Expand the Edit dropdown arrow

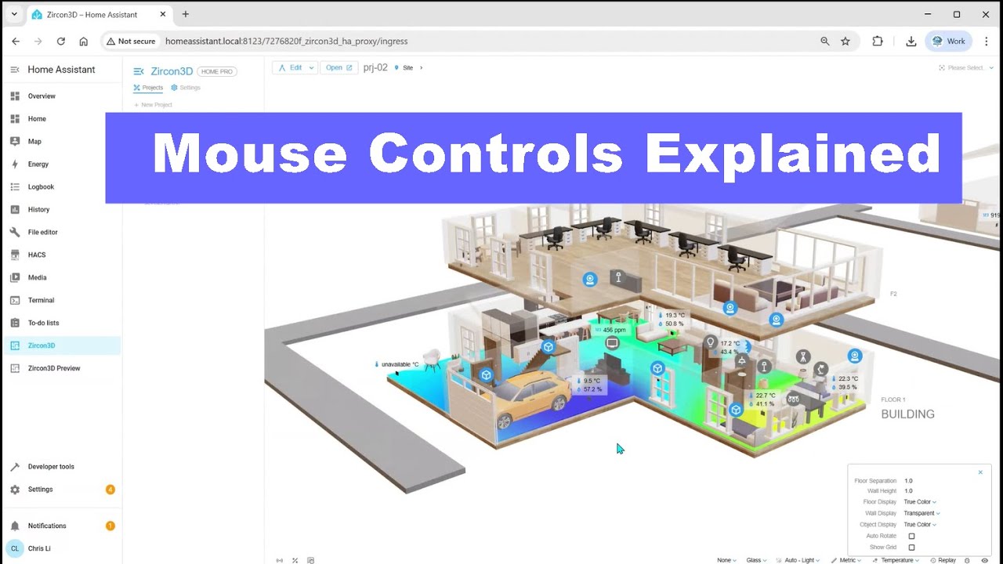click(312, 68)
